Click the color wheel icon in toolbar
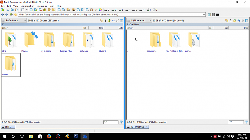 click(100, 10)
